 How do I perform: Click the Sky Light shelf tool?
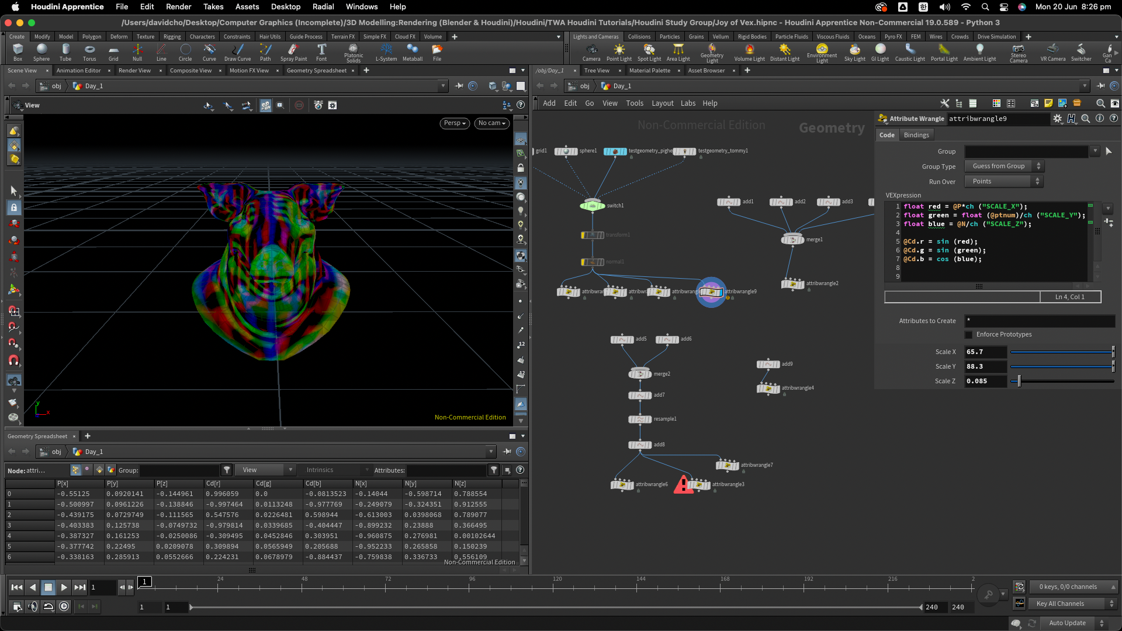point(854,52)
